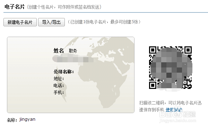Click the pixelated QR code image
The image size is (208, 128).
[x=171, y=67]
